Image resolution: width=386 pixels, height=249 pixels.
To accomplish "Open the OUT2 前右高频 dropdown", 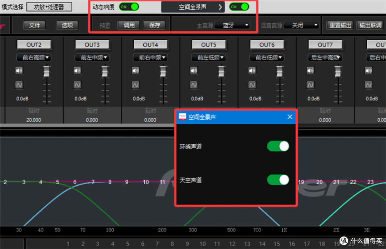I will (x=34, y=58).
